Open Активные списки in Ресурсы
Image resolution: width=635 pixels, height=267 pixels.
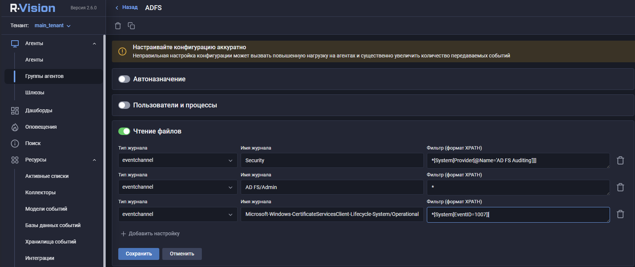47,176
